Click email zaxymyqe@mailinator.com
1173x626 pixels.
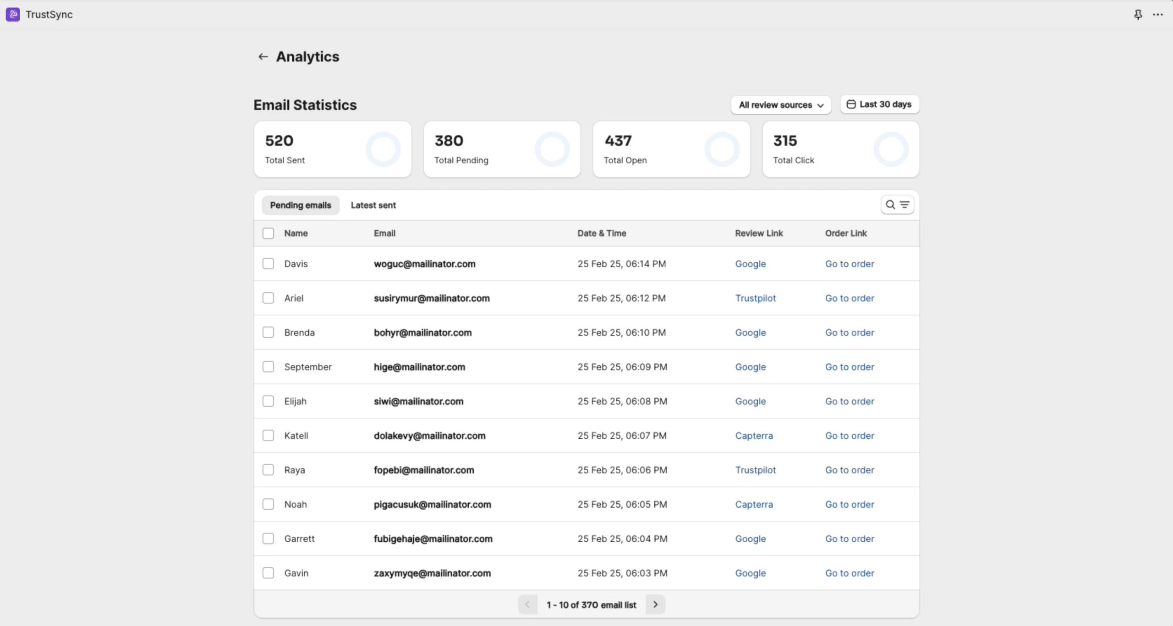point(432,573)
